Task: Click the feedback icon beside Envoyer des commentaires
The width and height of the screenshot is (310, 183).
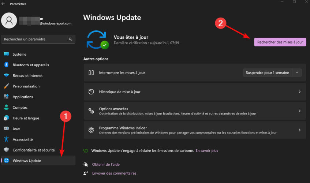Action: tap(86, 173)
